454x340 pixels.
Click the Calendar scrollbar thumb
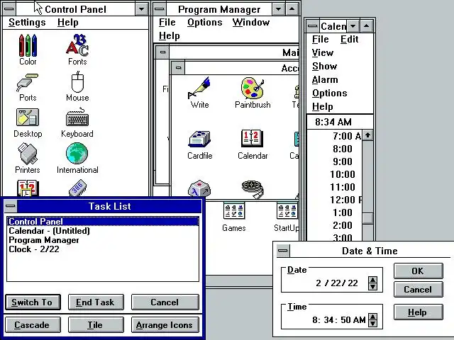[x=367, y=218]
